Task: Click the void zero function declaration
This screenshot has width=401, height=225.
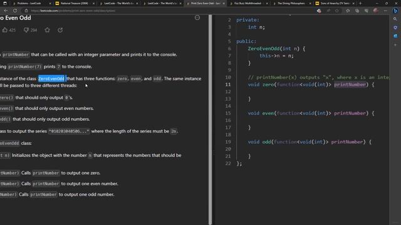Action: (x=311, y=84)
